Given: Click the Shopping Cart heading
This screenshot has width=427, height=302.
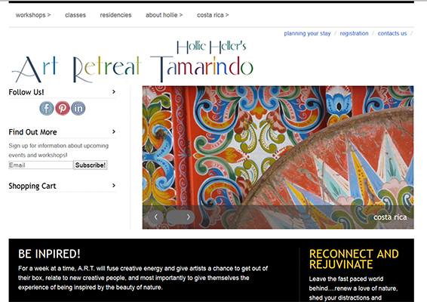Looking at the screenshot, I should (32, 186).
